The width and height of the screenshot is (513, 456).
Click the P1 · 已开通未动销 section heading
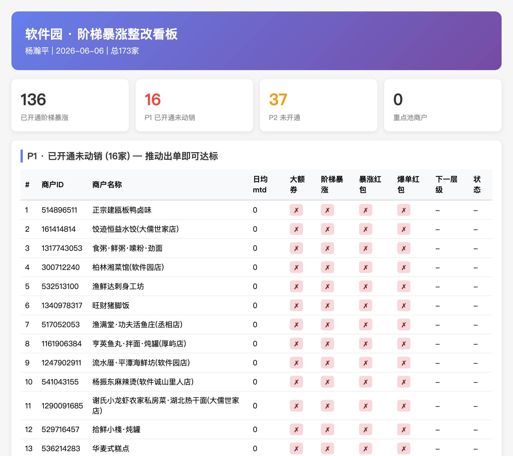123,156
